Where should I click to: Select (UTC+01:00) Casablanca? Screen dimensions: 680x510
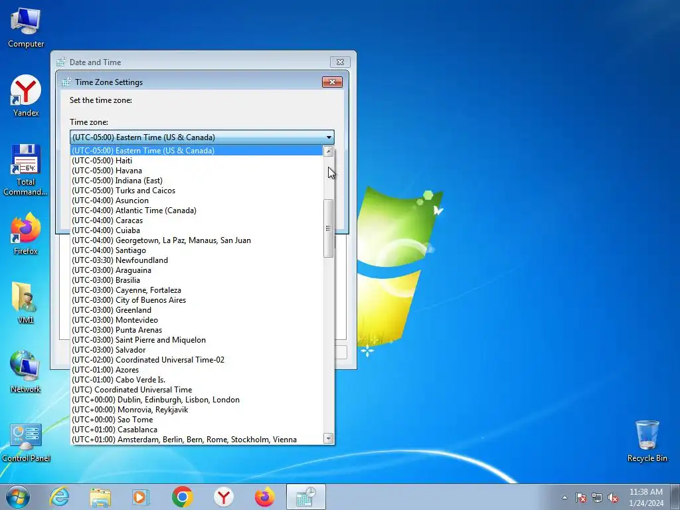pos(197,430)
